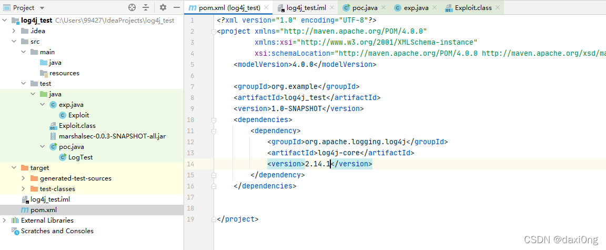Click the Collapse All icon in Project panel

pos(146,7)
